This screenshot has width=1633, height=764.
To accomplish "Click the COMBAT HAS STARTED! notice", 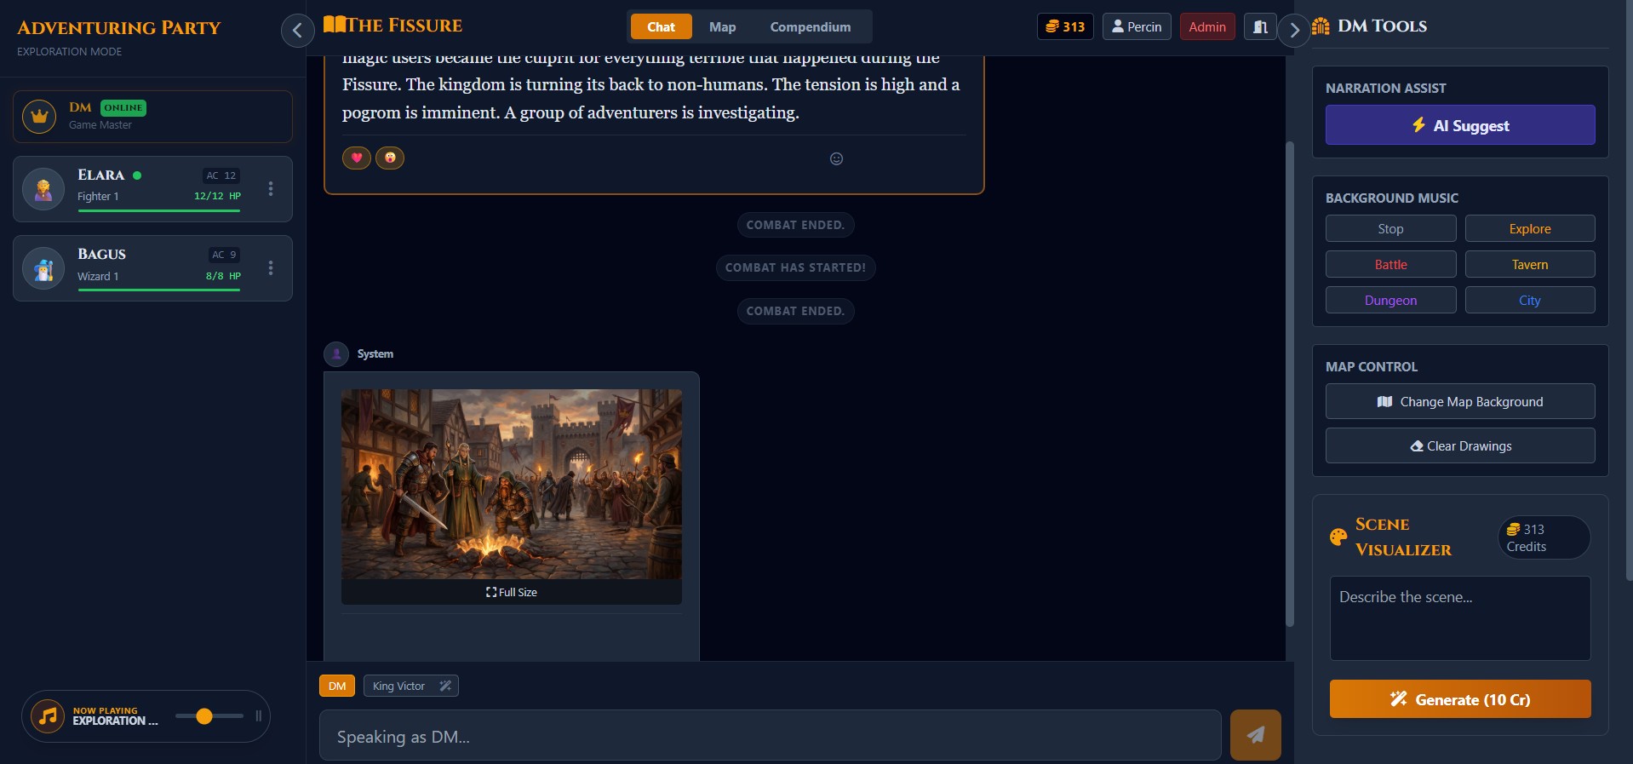I will [795, 267].
